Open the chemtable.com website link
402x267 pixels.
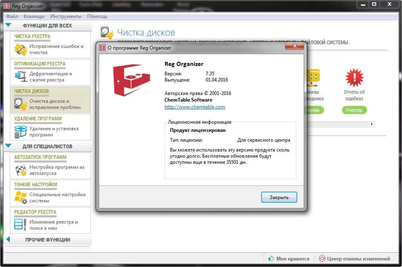click(x=195, y=107)
